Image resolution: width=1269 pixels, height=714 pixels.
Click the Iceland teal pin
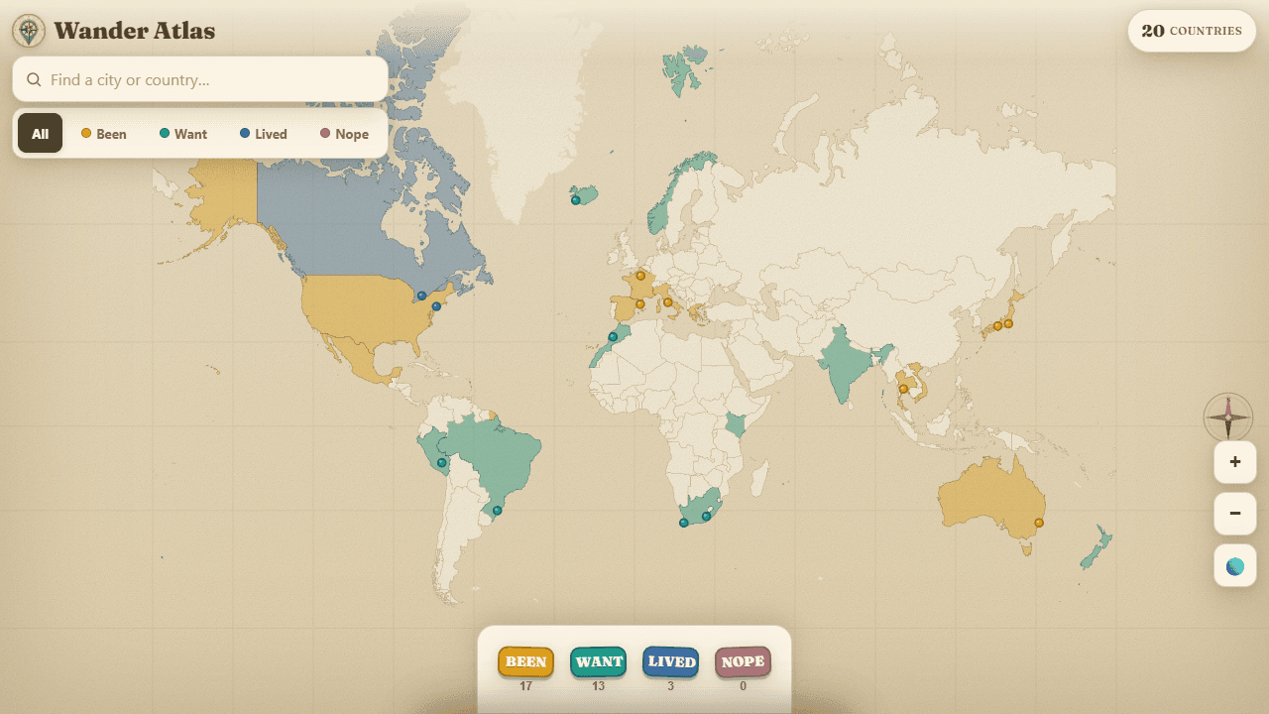[575, 200]
